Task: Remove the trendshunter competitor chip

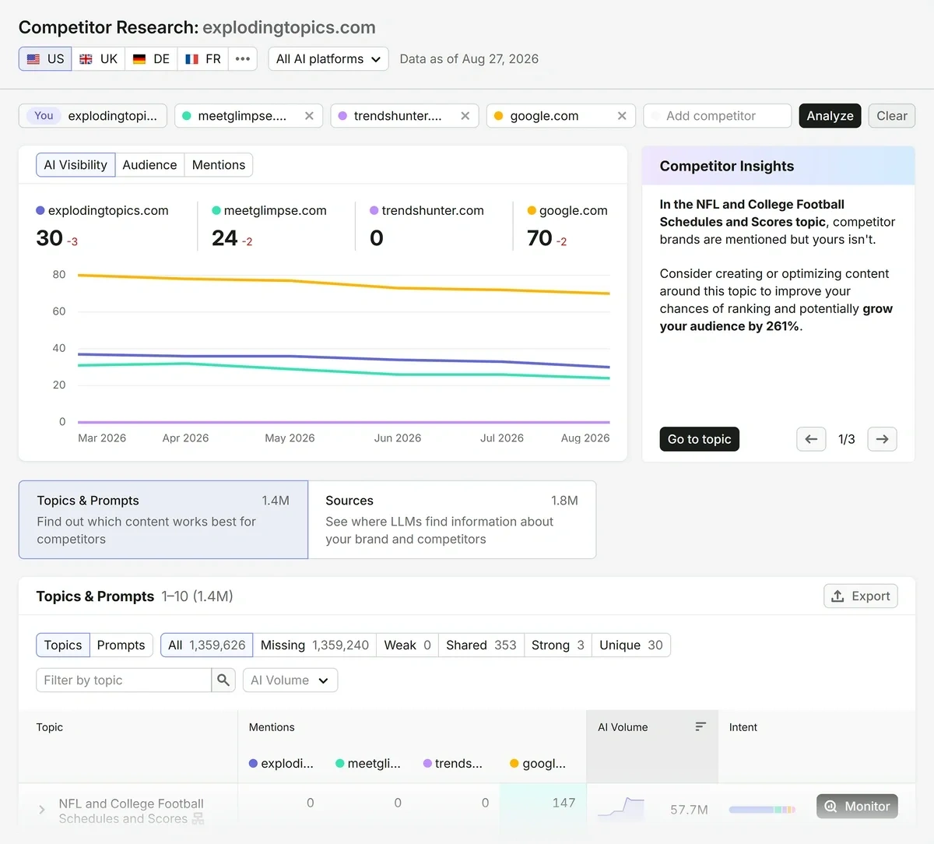Action: [x=465, y=116]
